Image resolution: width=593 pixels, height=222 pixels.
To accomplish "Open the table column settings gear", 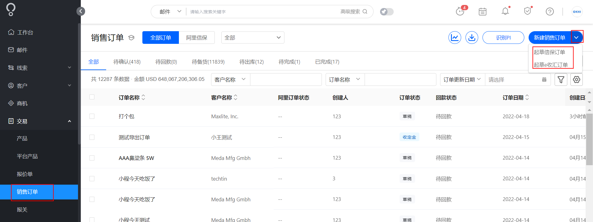I will (x=577, y=79).
